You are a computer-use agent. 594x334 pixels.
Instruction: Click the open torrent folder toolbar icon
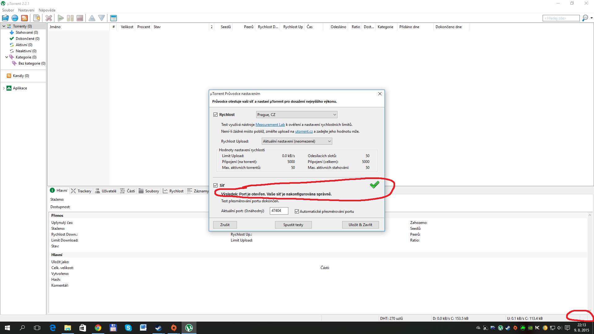pos(5,18)
